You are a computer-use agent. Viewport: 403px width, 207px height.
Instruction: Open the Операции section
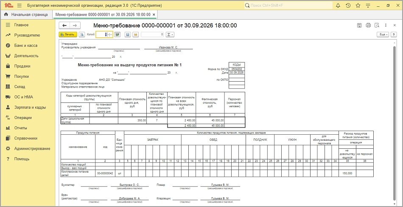[x=23, y=118]
